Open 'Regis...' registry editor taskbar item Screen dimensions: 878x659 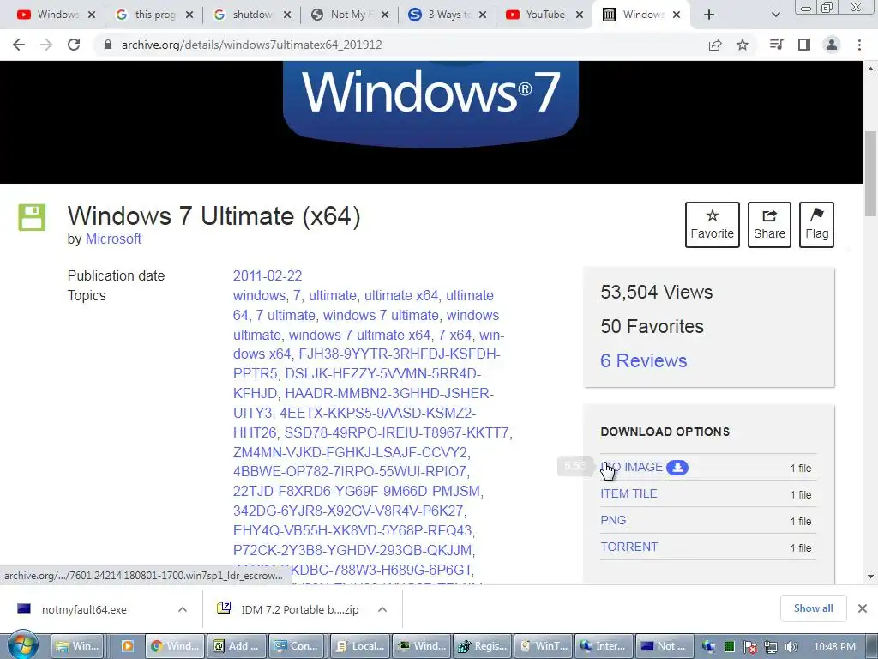coord(482,646)
